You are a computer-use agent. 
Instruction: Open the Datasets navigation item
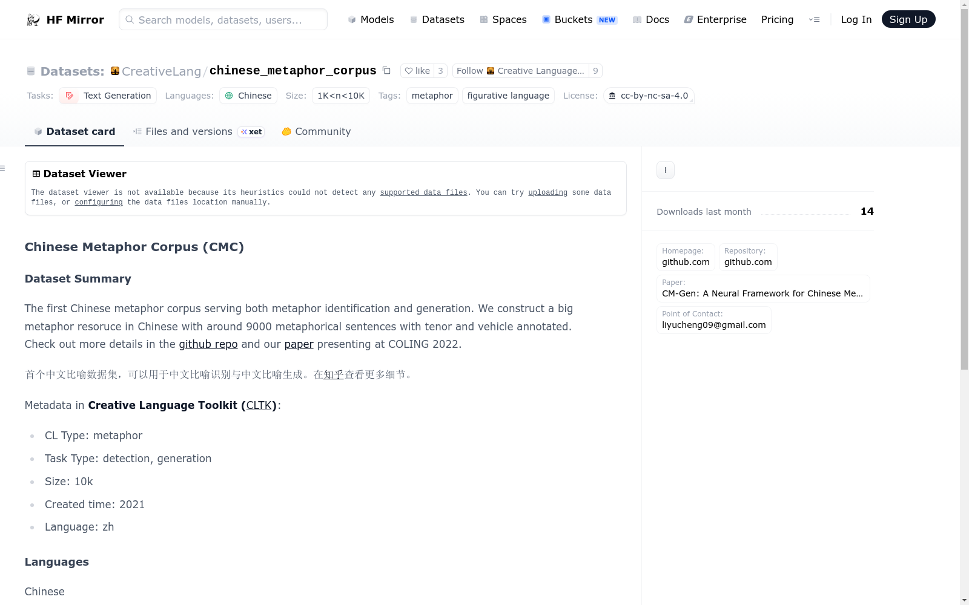tap(437, 19)
